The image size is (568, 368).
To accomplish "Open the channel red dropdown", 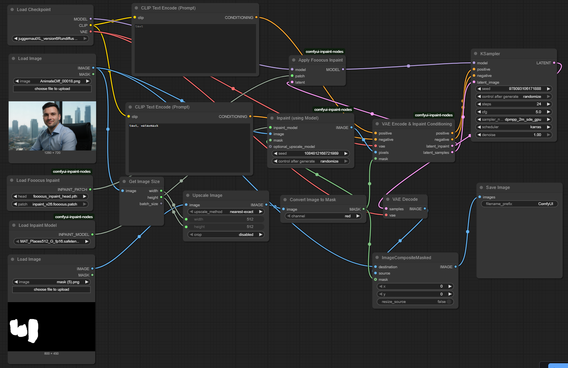I will pyautogui.click(x=323, y=216).
